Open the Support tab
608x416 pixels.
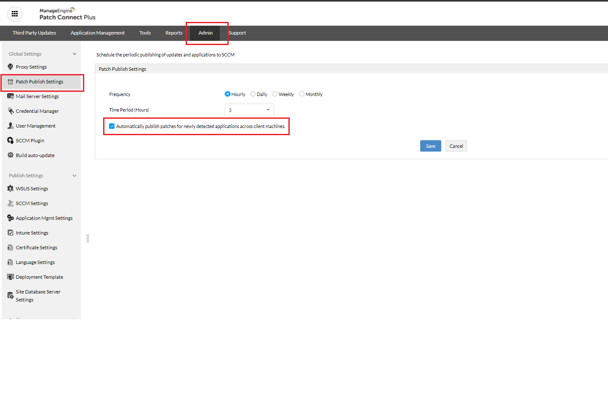coord(237,33)
